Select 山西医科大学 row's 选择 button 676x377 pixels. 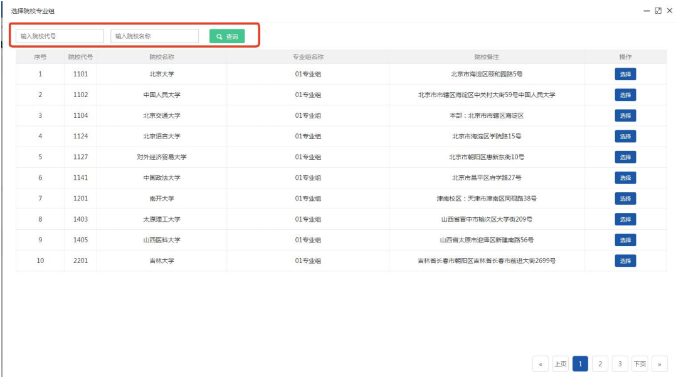[625, 240]
